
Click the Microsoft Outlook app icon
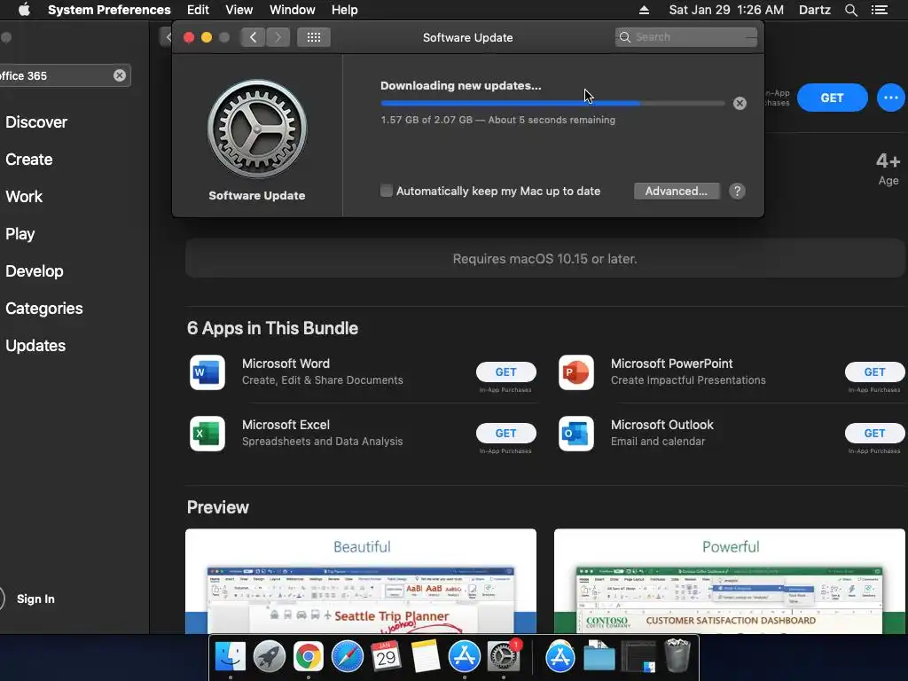tap(576, 433)
